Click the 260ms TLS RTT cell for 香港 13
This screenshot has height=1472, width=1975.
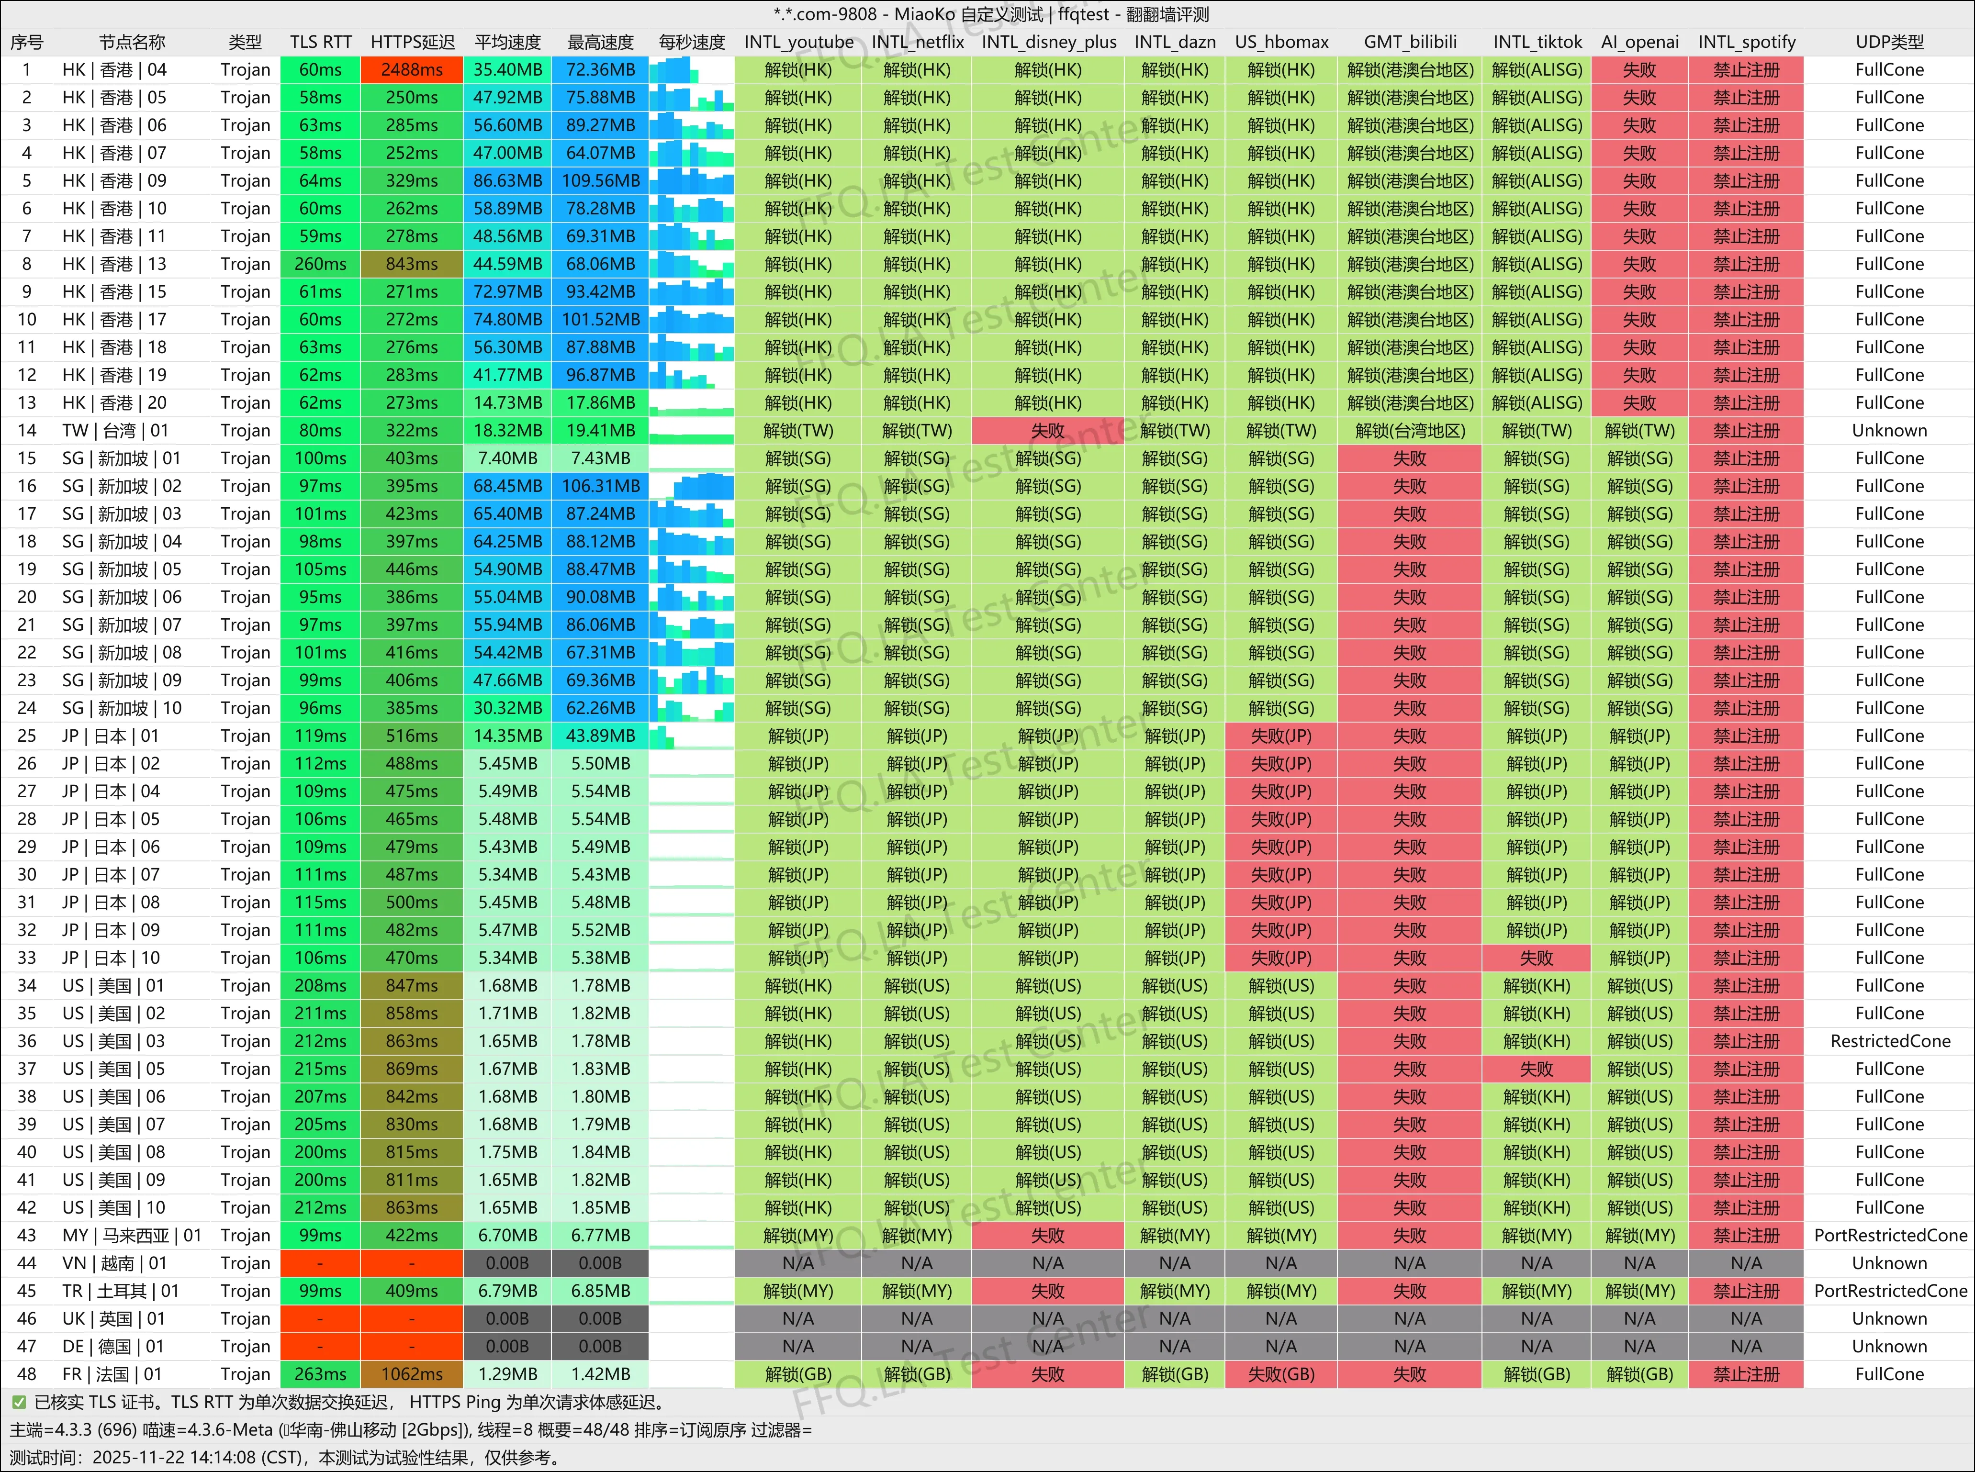(x=321, y=264)
